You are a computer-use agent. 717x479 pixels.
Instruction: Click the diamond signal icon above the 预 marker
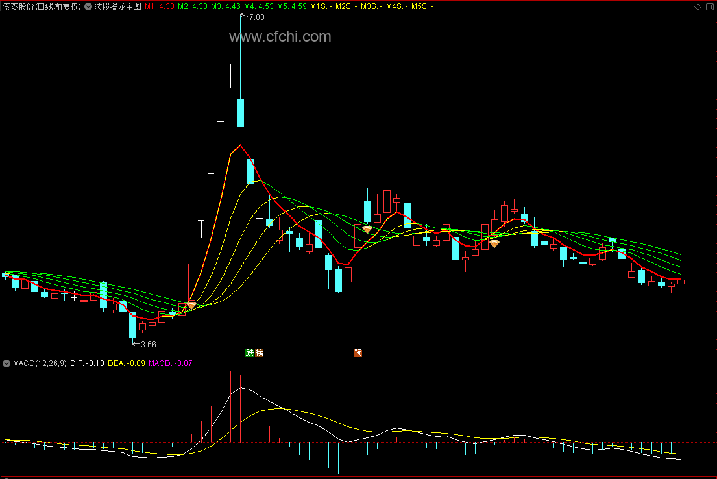click(367, 228)
